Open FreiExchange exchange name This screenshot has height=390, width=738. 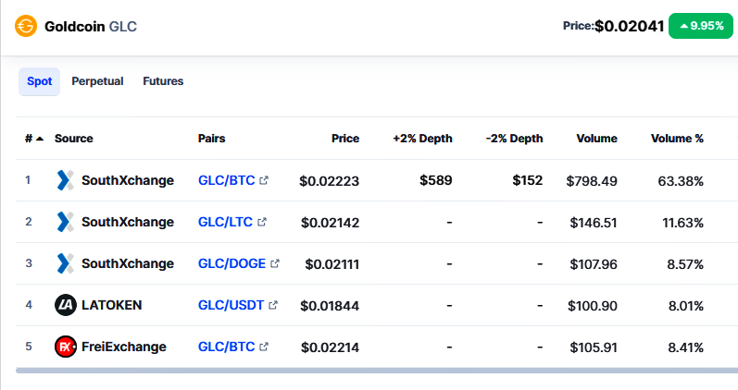pos(124,347)
